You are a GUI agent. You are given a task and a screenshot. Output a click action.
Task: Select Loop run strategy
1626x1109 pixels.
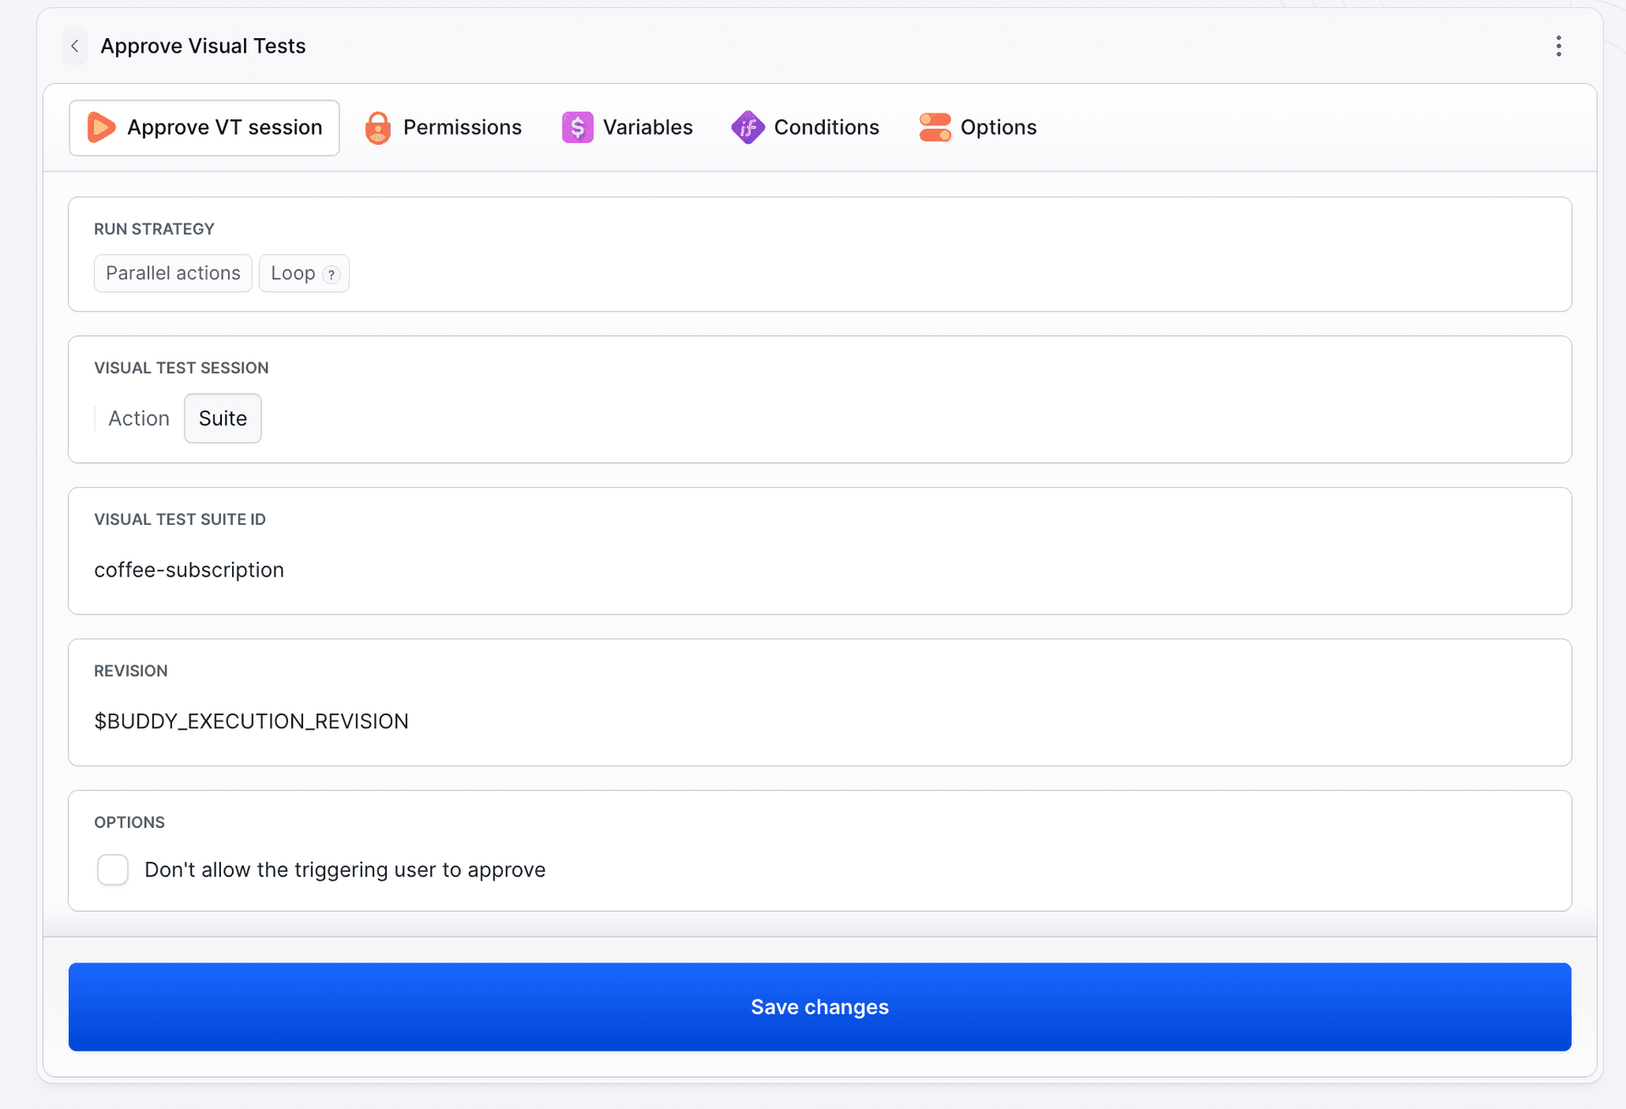click(304, 273)
